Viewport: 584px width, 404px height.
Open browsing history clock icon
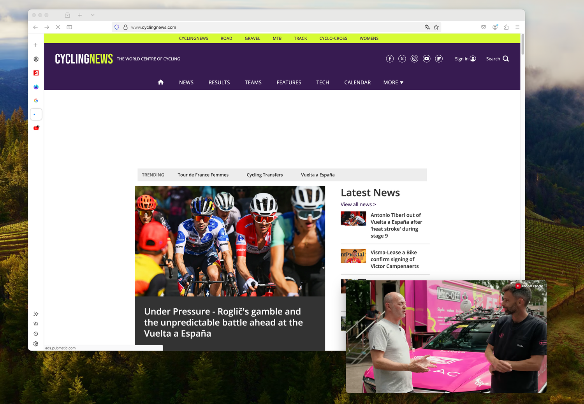[36, 334]
